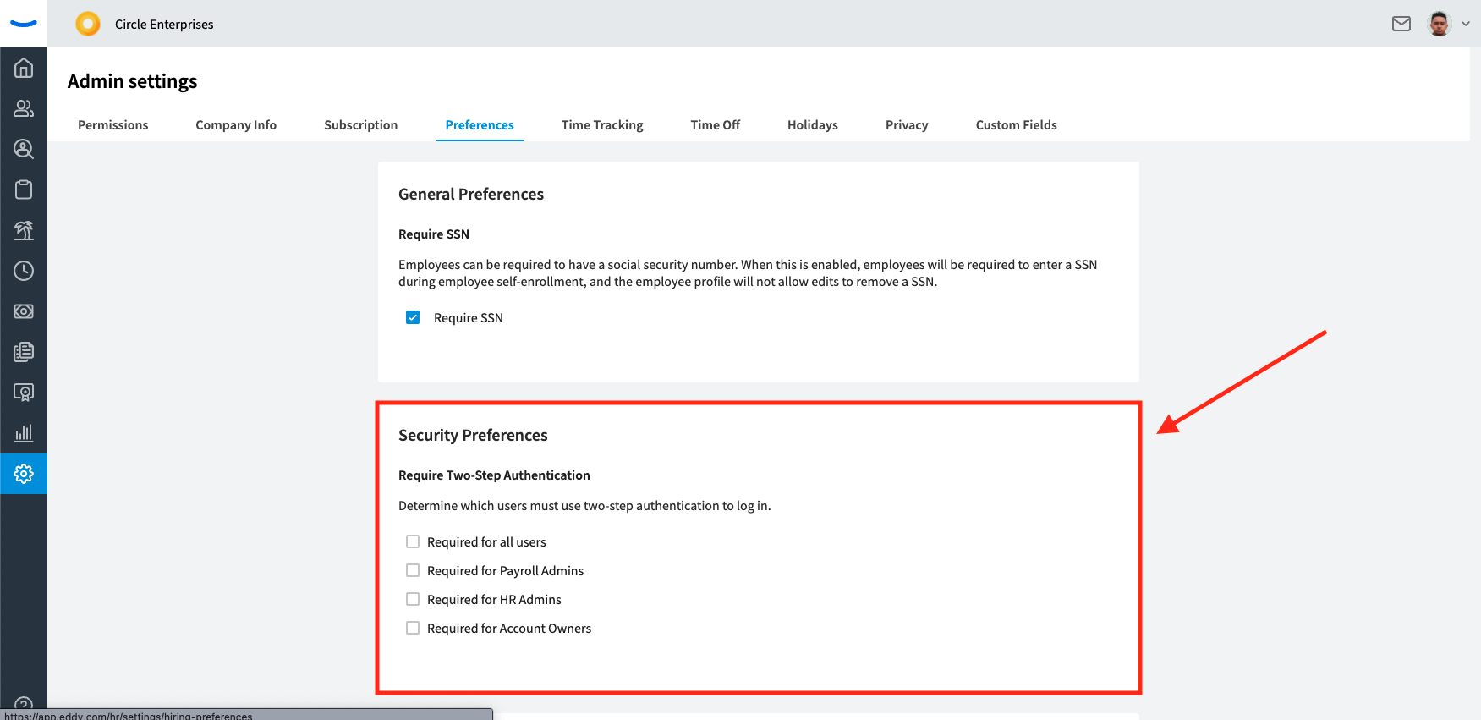The image size is (1481, 720).
Task: Open the Time Off palm tree icon
Action: [x=24, y=230]
